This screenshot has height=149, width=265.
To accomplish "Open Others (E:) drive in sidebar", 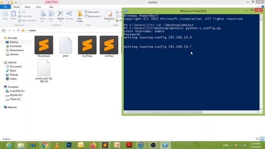I will (15, 99).
